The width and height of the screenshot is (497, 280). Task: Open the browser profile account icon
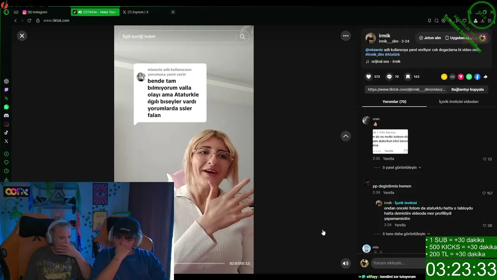click(x=476, y=21)
